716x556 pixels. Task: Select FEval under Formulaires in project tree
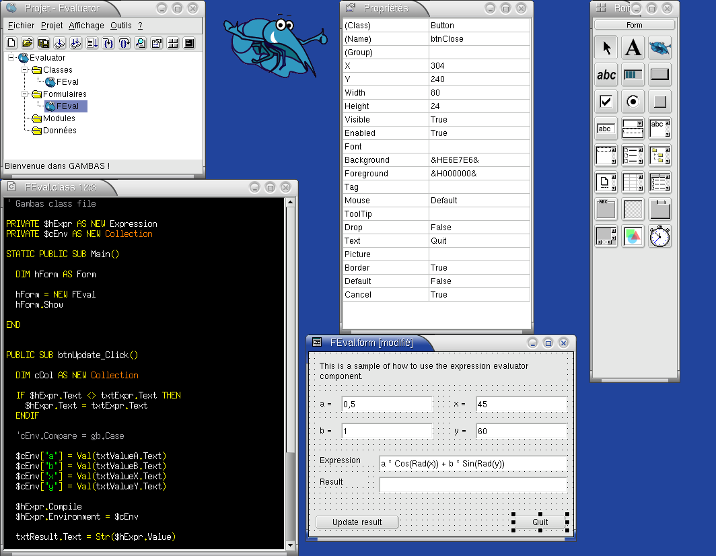pyautogui.click(x=66, y=106)
